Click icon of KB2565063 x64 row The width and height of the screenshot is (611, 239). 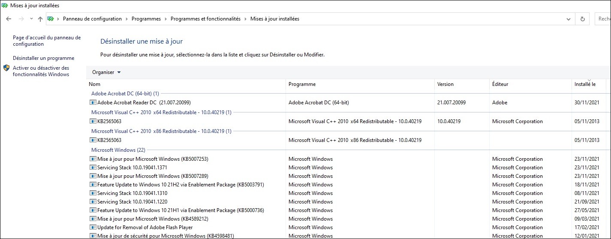[93, 121]
